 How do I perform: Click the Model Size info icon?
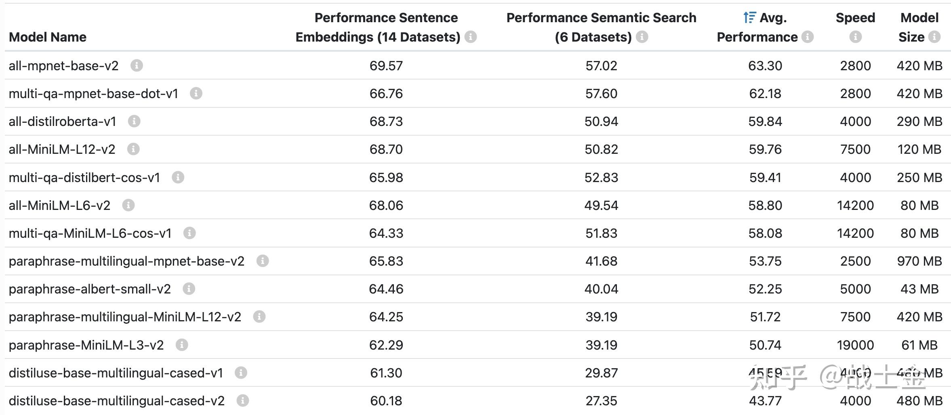(934, 37)
